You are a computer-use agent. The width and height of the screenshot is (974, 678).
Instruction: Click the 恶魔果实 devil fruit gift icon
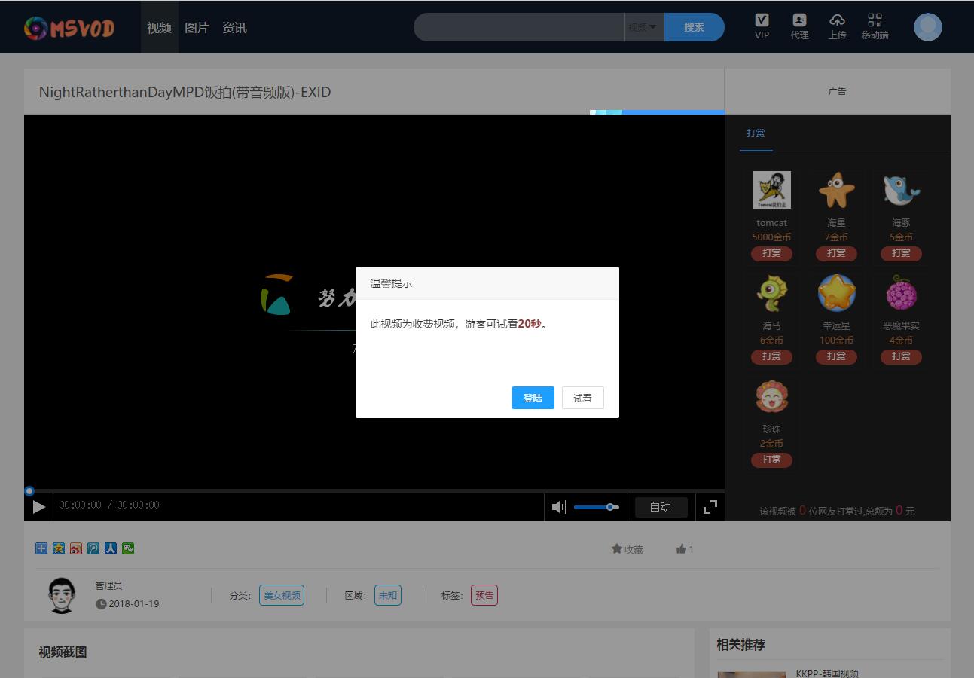point(901,293)
